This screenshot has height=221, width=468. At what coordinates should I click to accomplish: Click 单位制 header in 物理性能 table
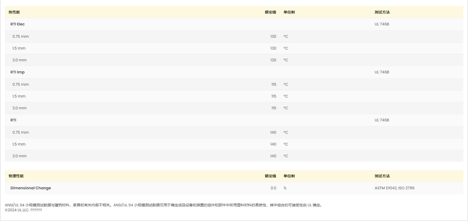point(289,176)
